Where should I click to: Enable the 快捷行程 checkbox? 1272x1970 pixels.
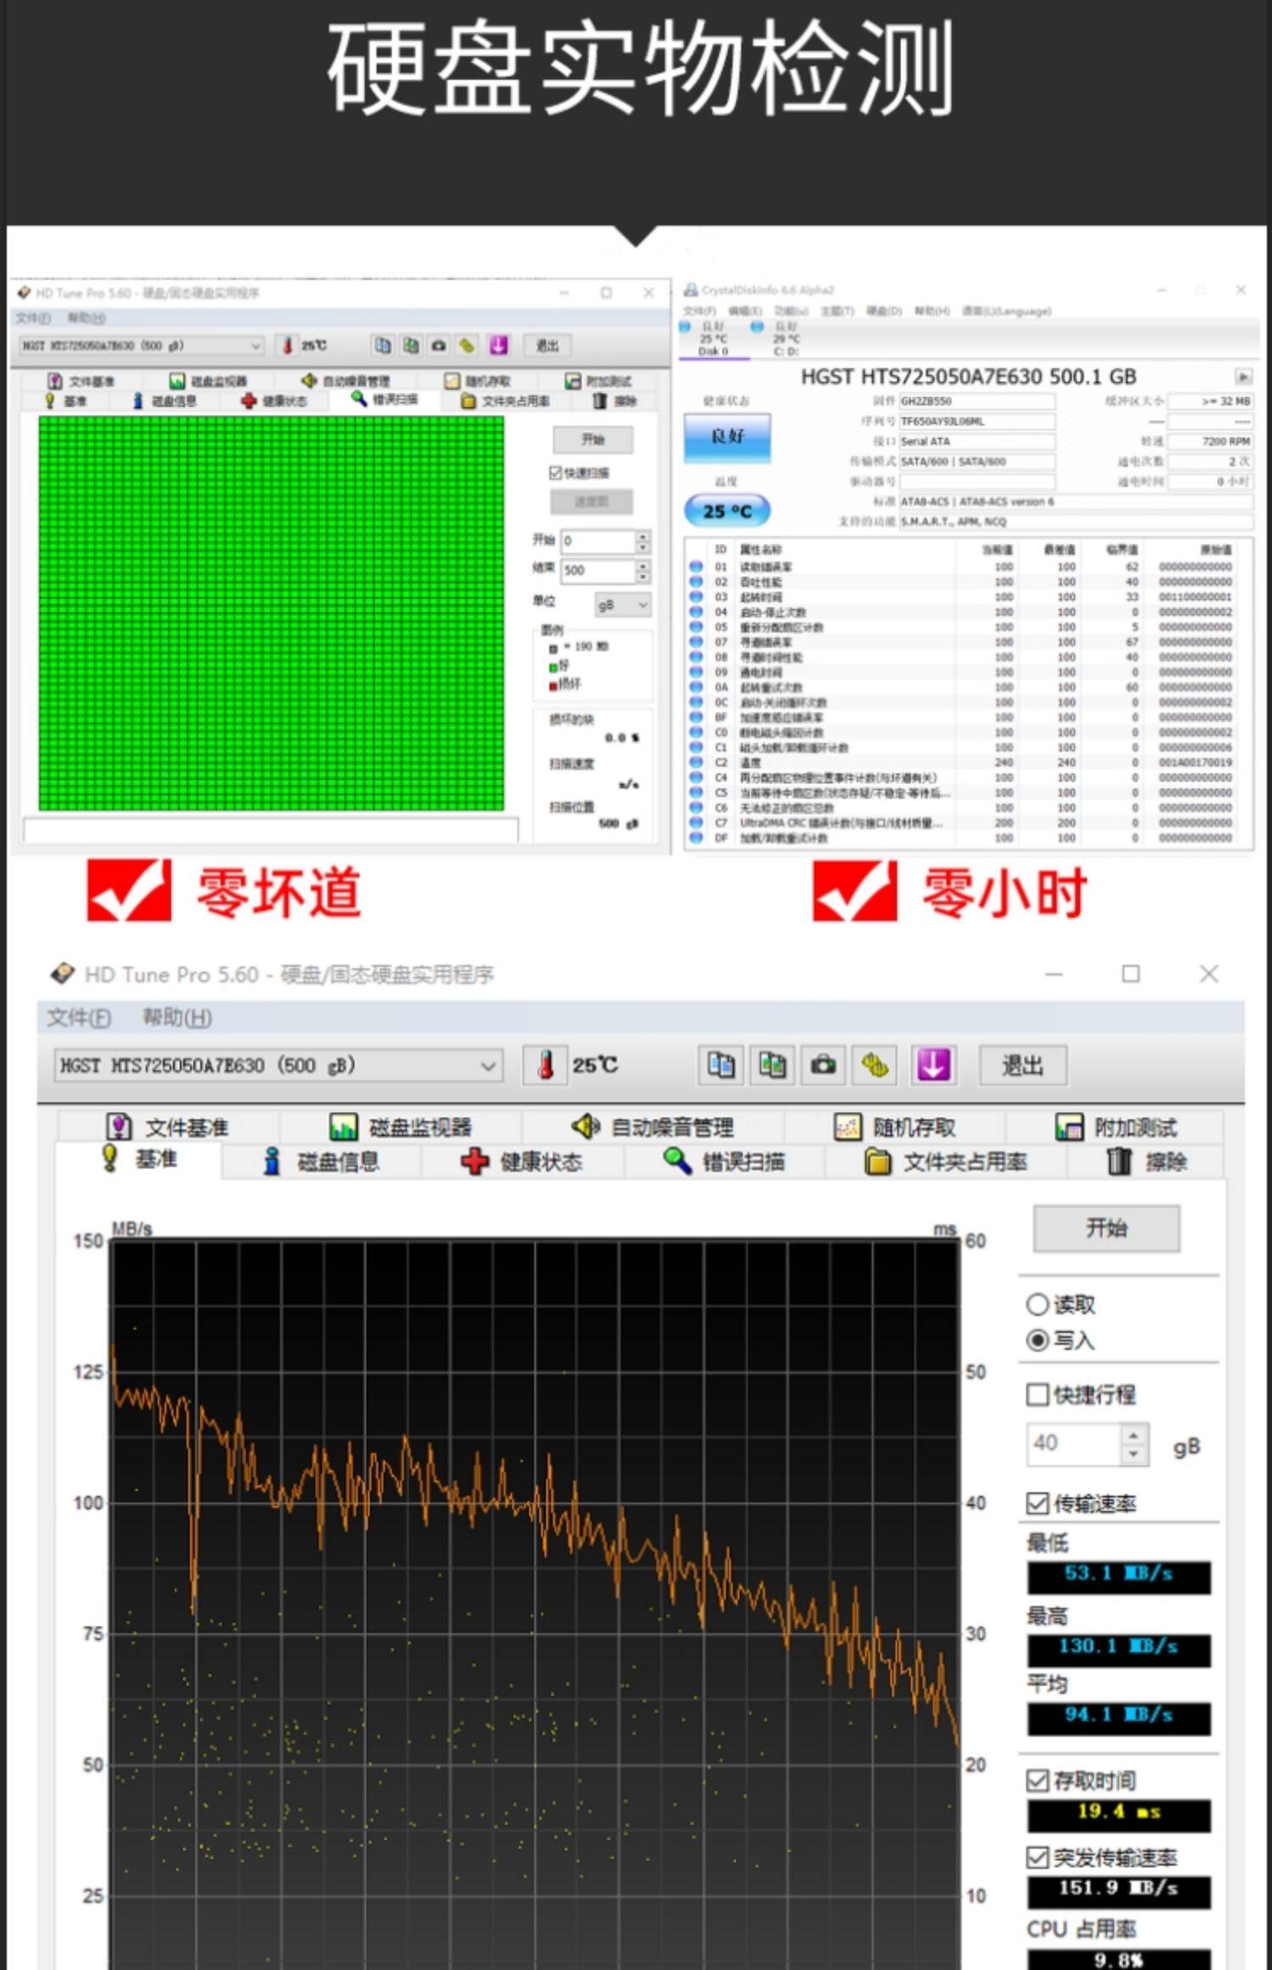tap(1037, 1395)
